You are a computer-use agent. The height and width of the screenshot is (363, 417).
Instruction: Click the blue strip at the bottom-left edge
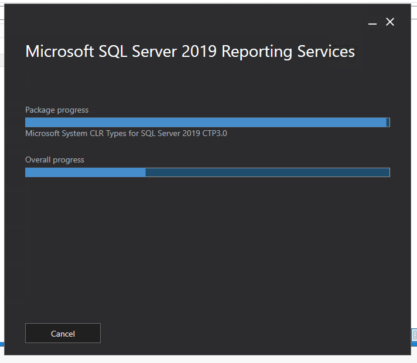pos(2,344)
